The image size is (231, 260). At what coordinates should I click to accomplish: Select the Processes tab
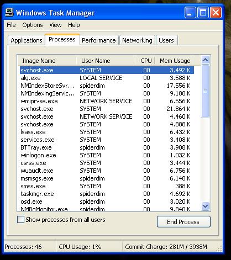click(x=62, y=39)
